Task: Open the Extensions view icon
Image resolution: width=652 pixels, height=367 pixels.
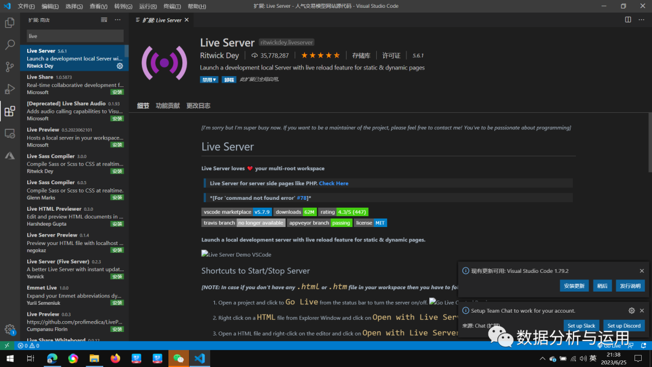Action: 10,111
